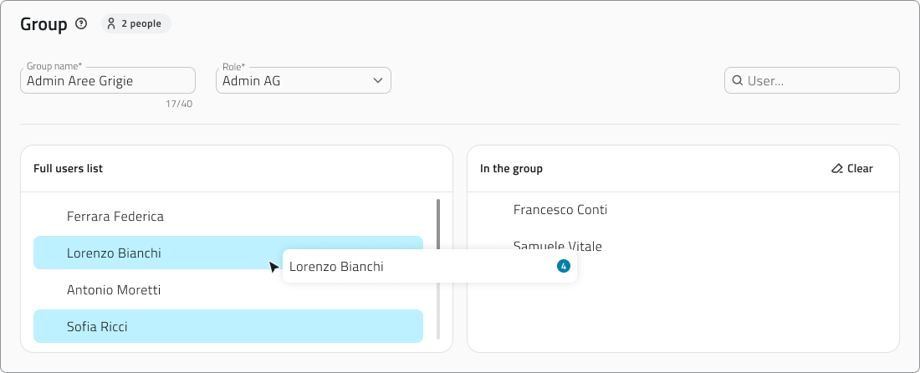The image size is (920, 373).
Task: Click the Full users list header
Action: (69, 169)
